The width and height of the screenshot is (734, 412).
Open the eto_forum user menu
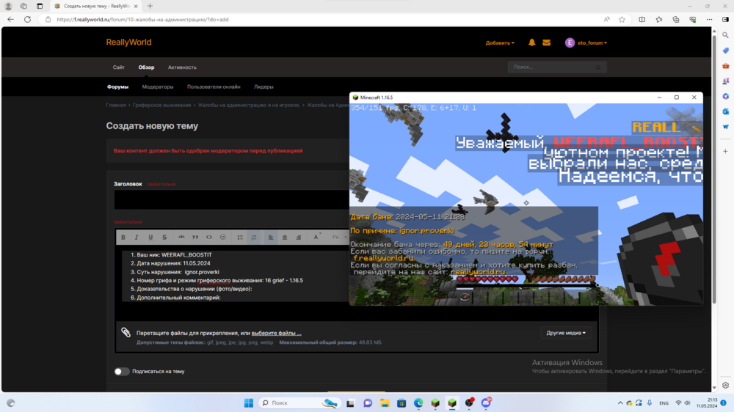(586, 43)
